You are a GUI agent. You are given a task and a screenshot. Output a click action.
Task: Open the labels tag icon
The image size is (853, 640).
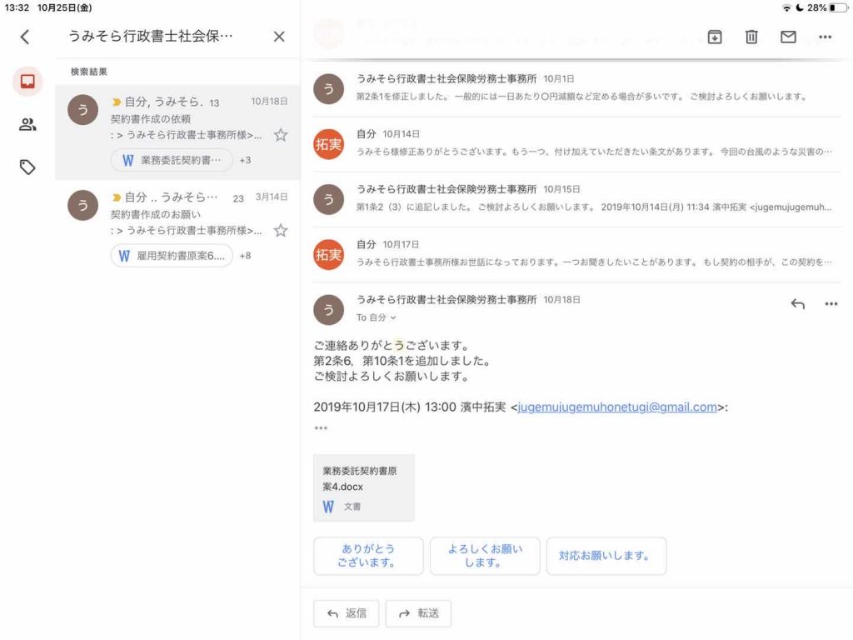(27, 167)
